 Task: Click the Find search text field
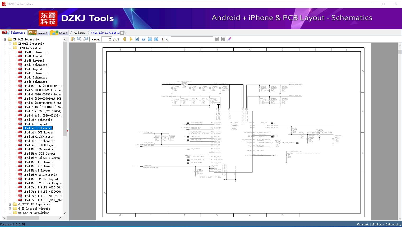[192, 39]
